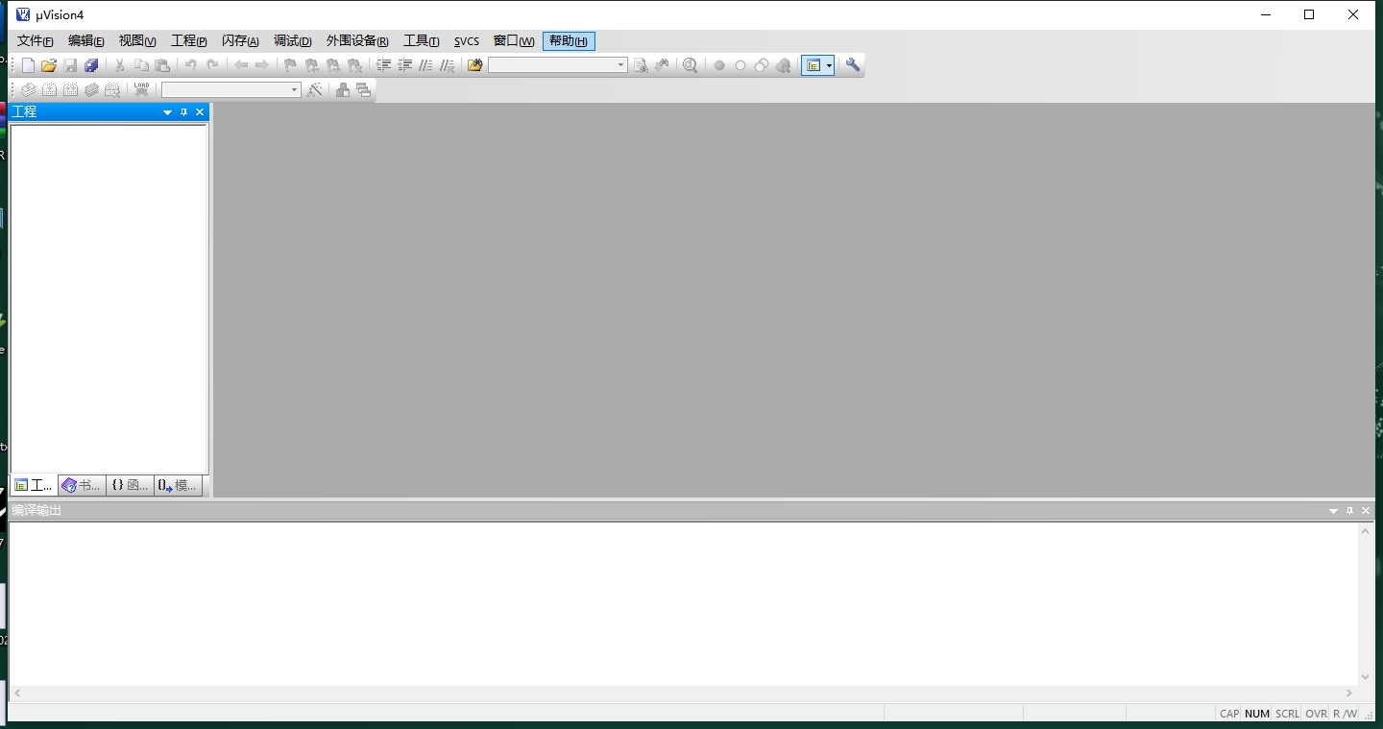The image size is (1383, 729).
Task: Open Configuration with the wrench icon
Action: tap(853, 65)
